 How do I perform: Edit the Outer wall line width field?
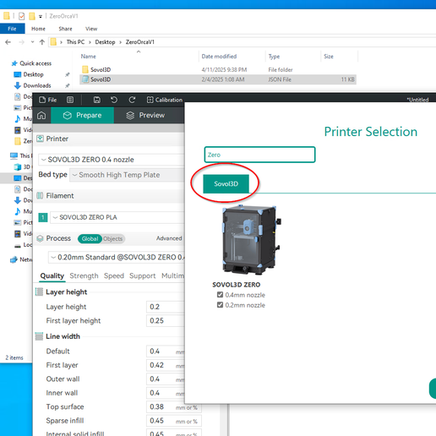click(x=166, y=379)
